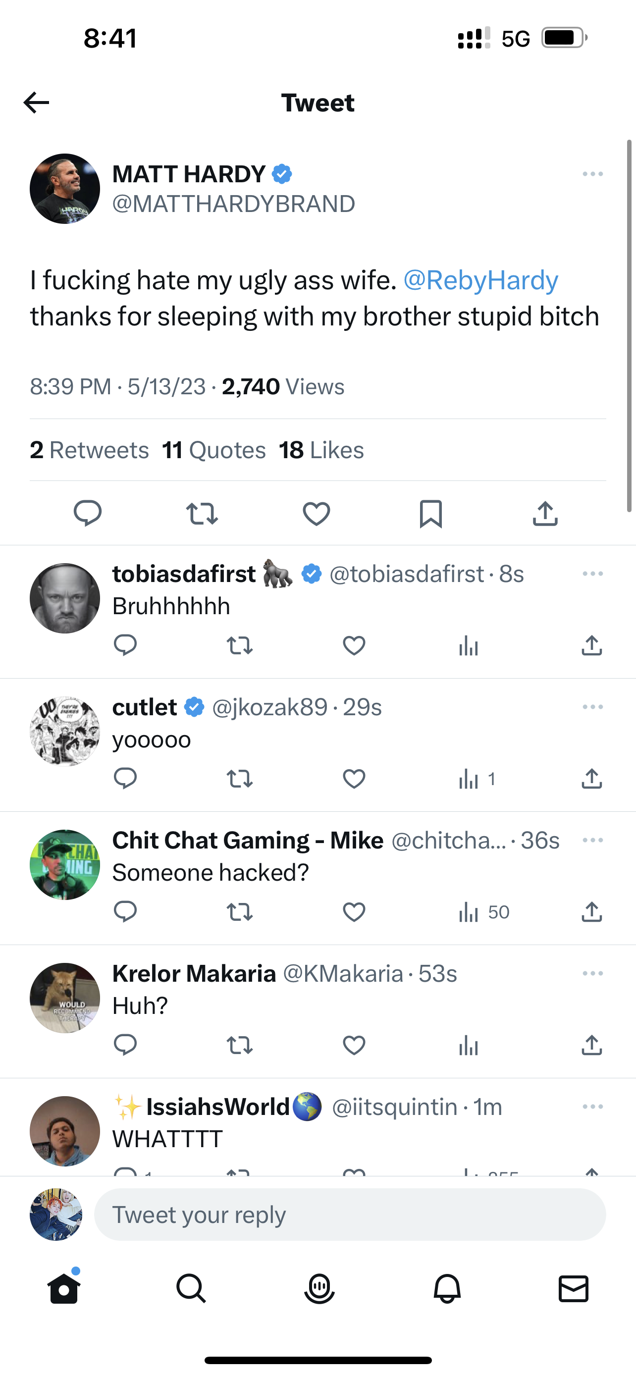
Task: Open the Messages envelope tab
Action: point(573,1288)
